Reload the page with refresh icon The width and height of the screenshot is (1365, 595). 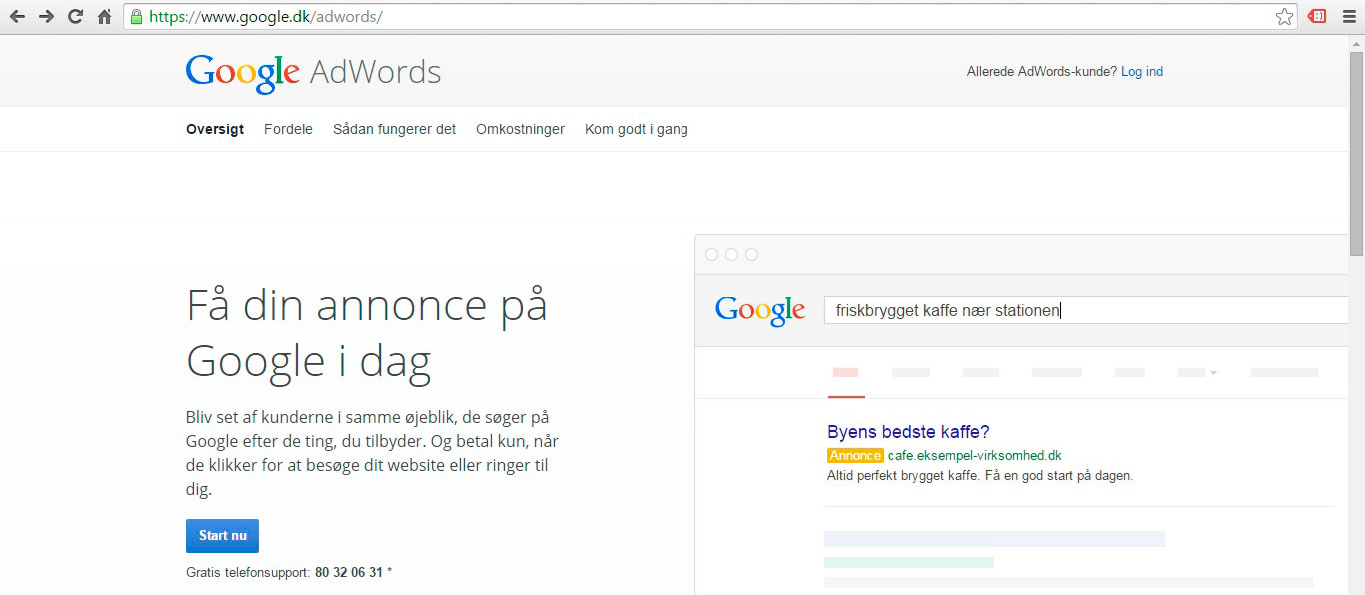[75, 17]
